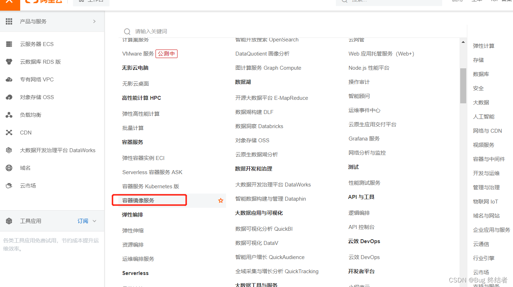The width and height of the screenshot is (513, 287).
Task: Jump to 开发与运维 category
Action: tap(486, 173)
